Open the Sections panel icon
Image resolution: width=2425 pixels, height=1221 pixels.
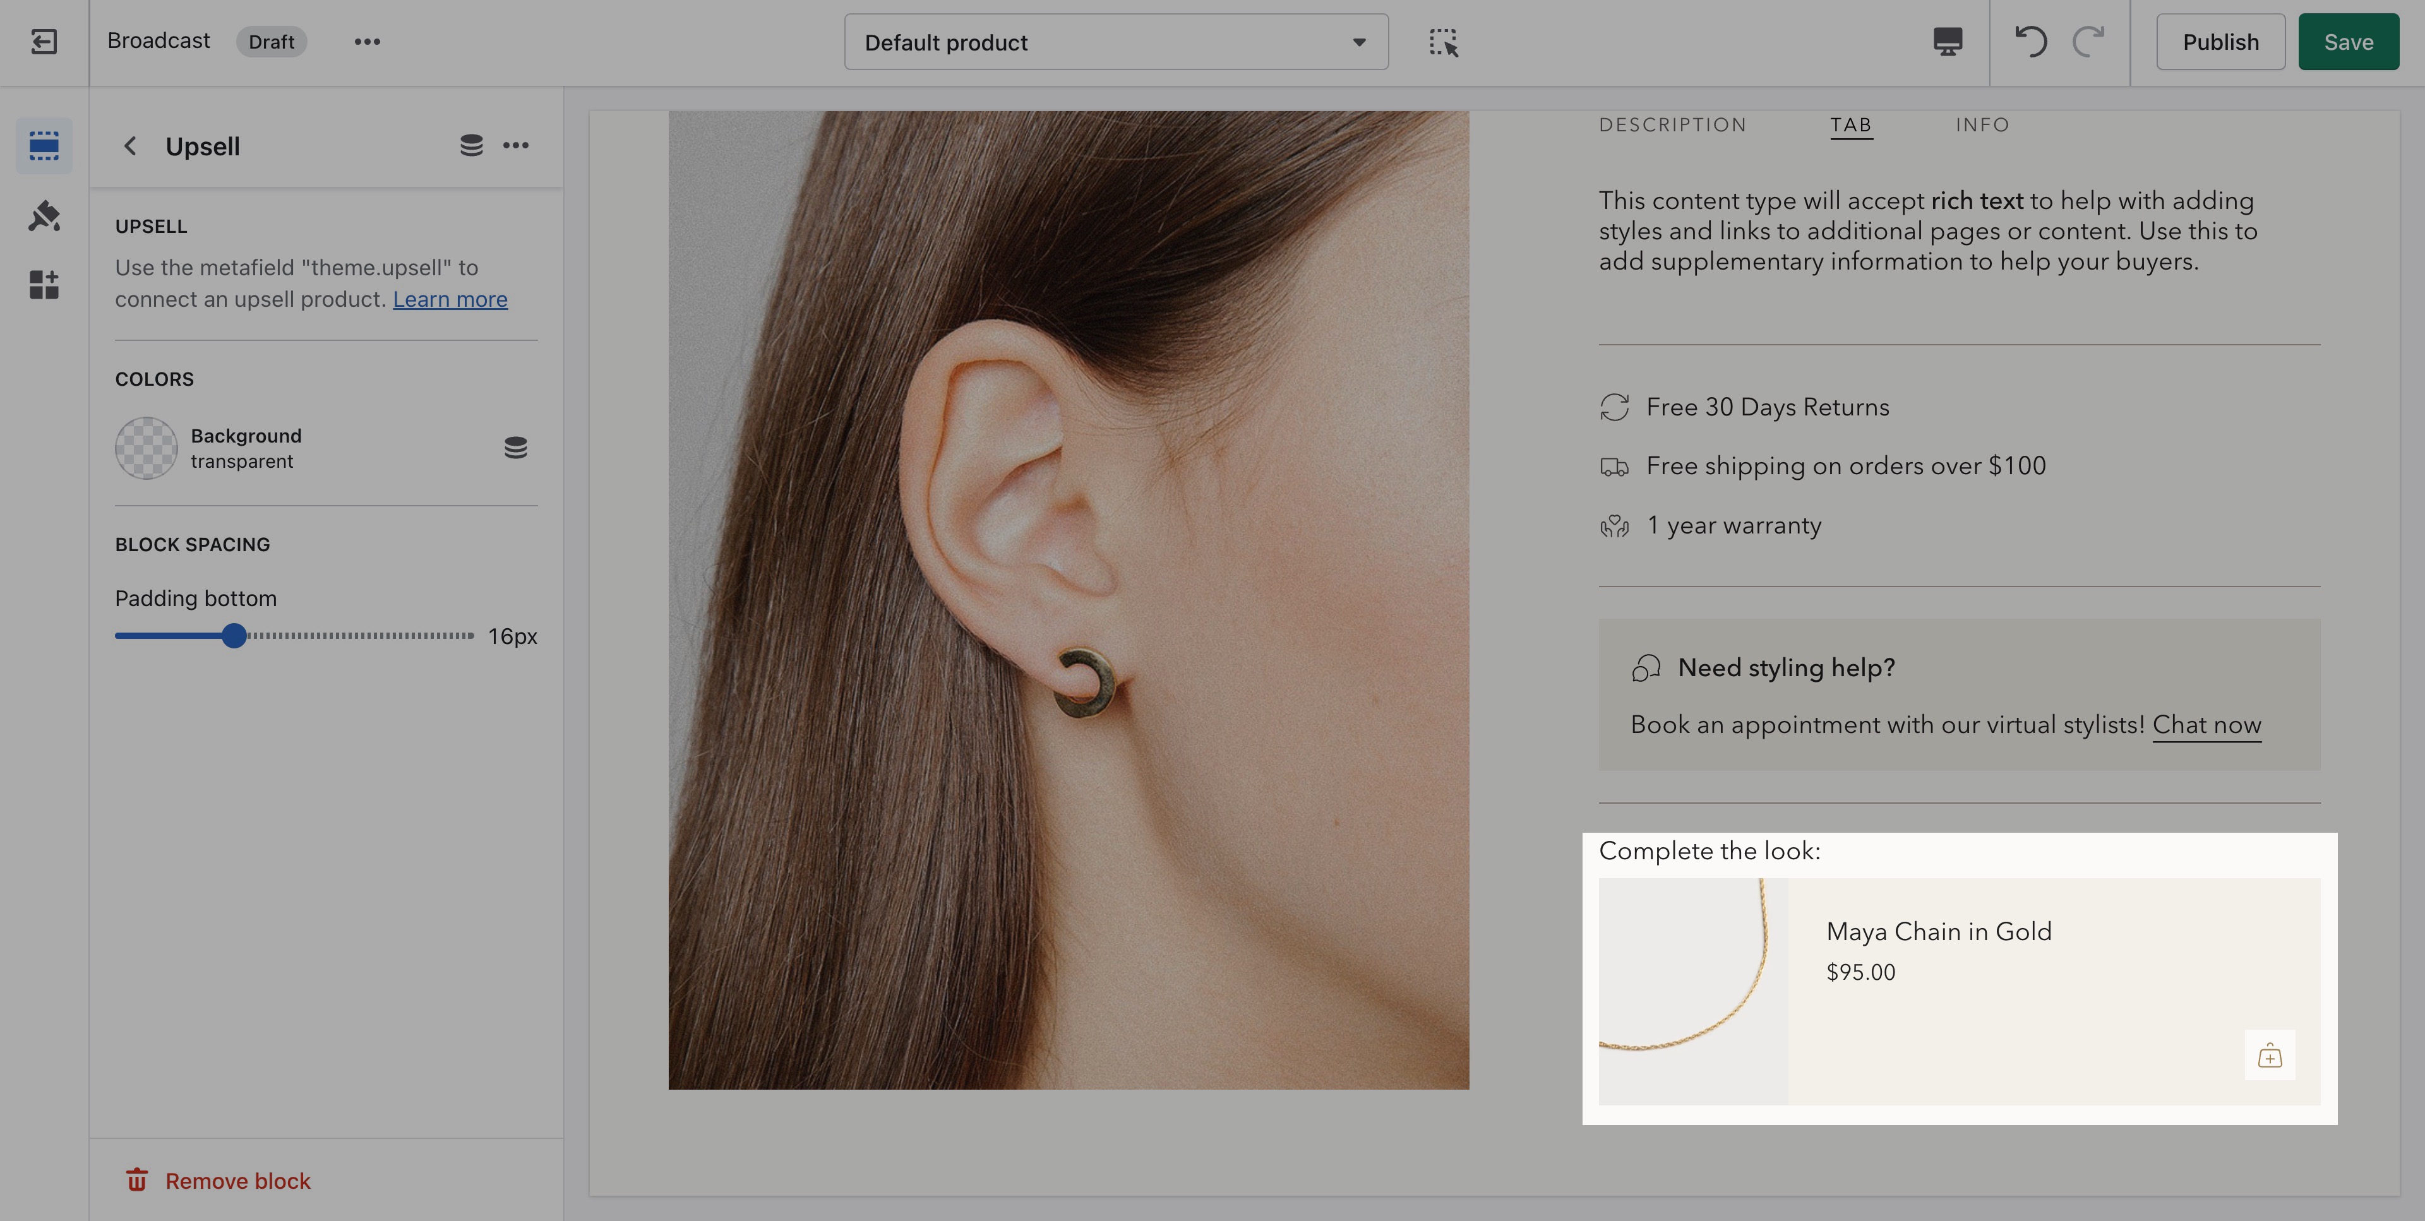(44, 145)
